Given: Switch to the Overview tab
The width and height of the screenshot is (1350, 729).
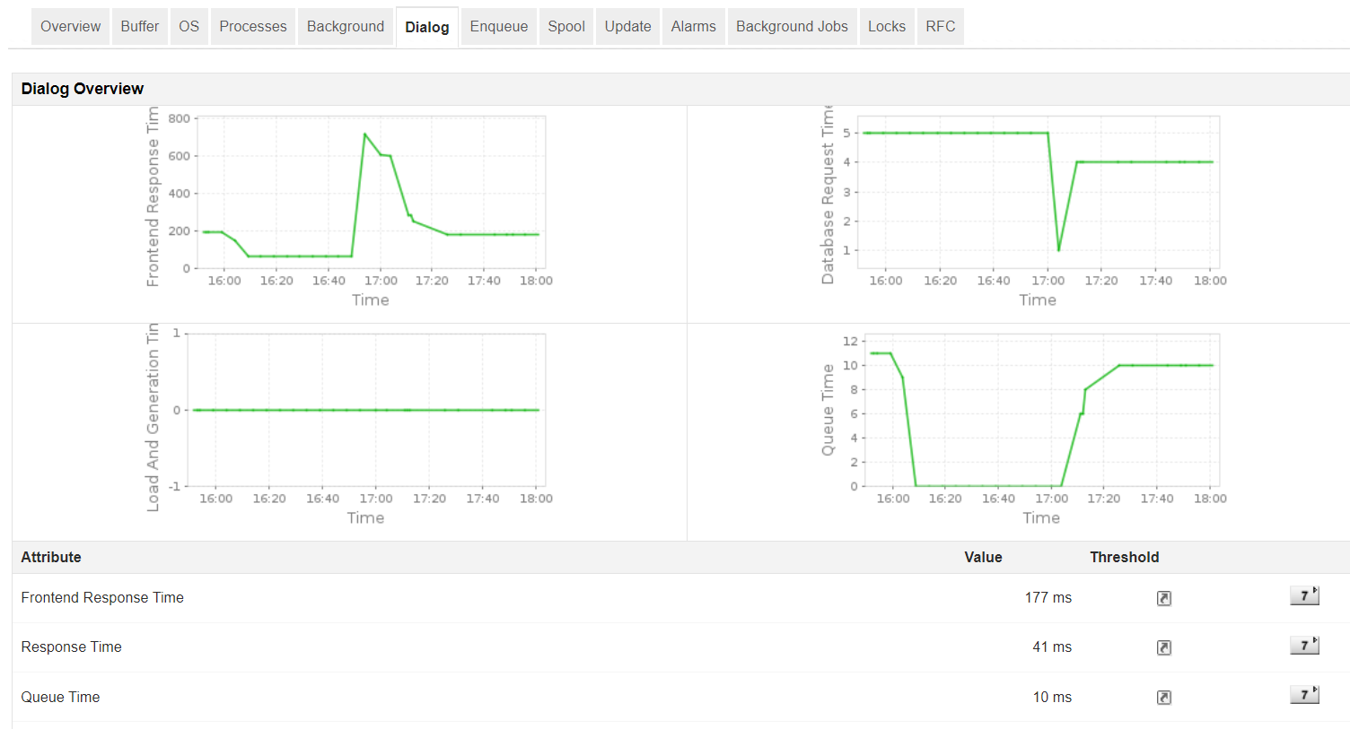Looking at the screenshot, I should 69,26.
